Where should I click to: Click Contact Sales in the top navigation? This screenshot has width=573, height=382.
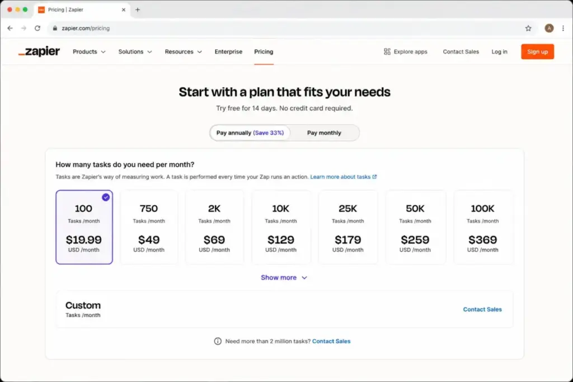pos(461,51)
